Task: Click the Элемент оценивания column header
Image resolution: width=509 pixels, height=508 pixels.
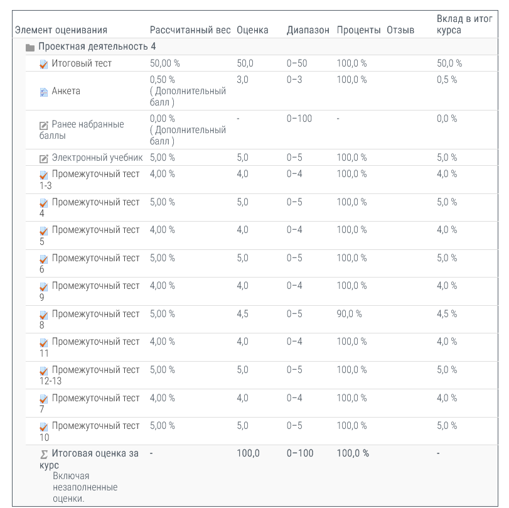Action: (61, 30)
